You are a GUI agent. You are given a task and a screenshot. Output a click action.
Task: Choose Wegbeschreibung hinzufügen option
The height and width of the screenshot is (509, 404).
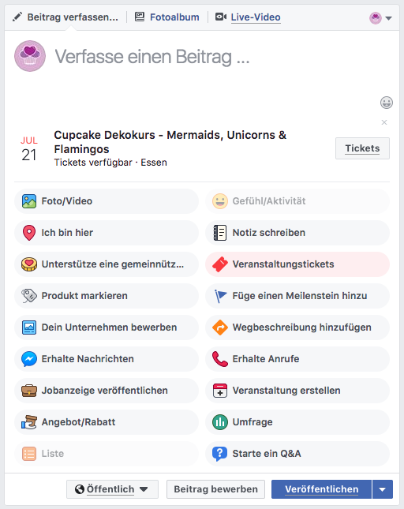tap(297, 327)
